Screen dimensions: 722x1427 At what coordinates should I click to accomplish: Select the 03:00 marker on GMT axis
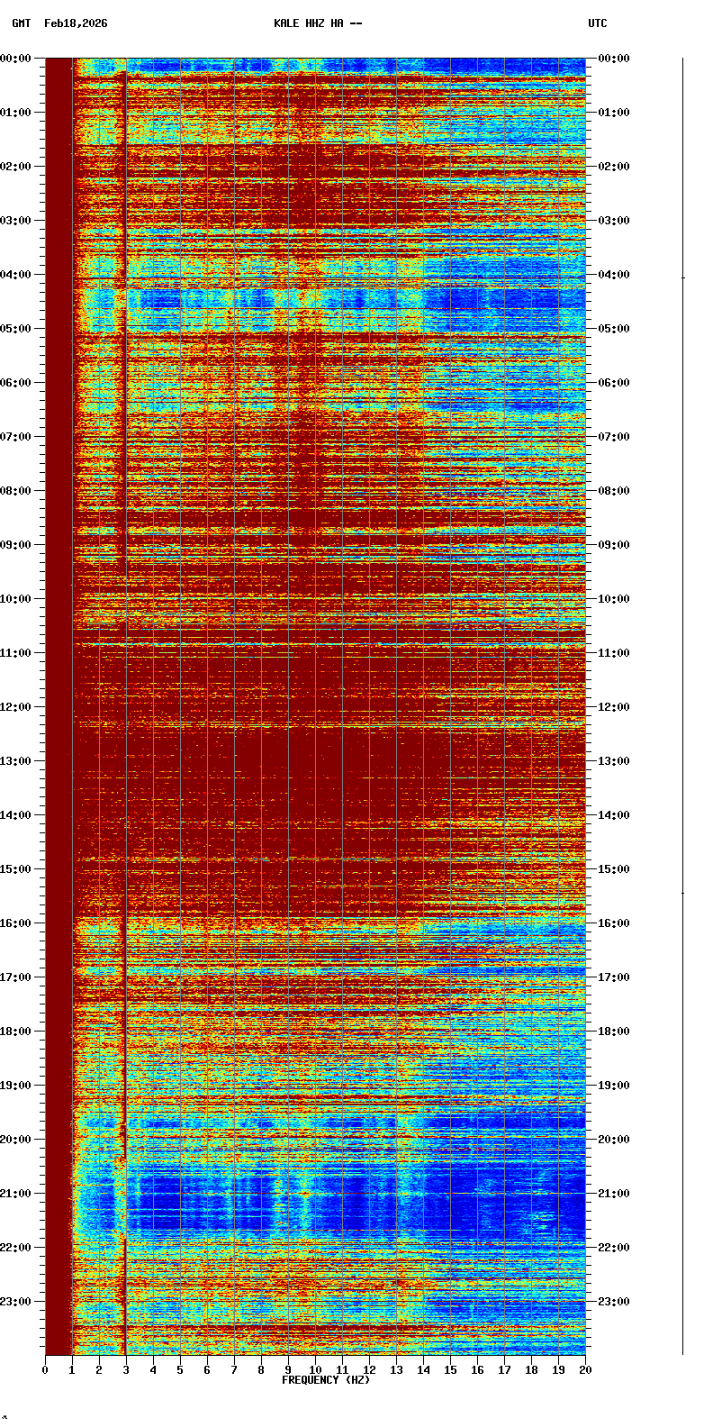click(x=16, y=221)
